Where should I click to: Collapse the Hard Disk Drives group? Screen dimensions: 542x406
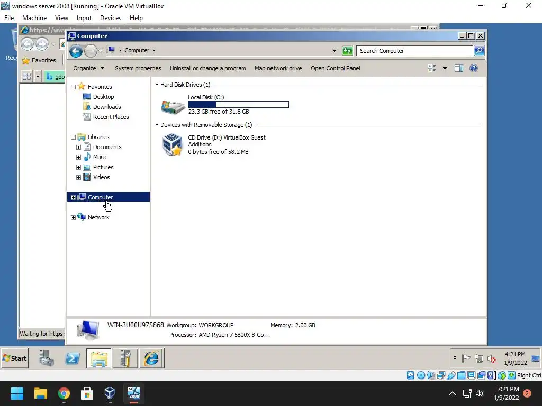point(157,84)
